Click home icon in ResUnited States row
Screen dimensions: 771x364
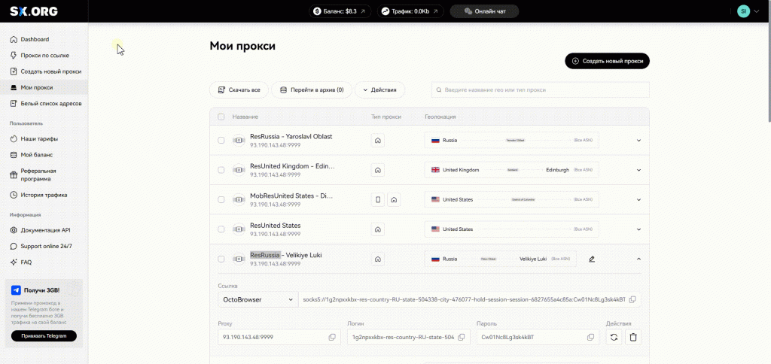click(378, 229)
